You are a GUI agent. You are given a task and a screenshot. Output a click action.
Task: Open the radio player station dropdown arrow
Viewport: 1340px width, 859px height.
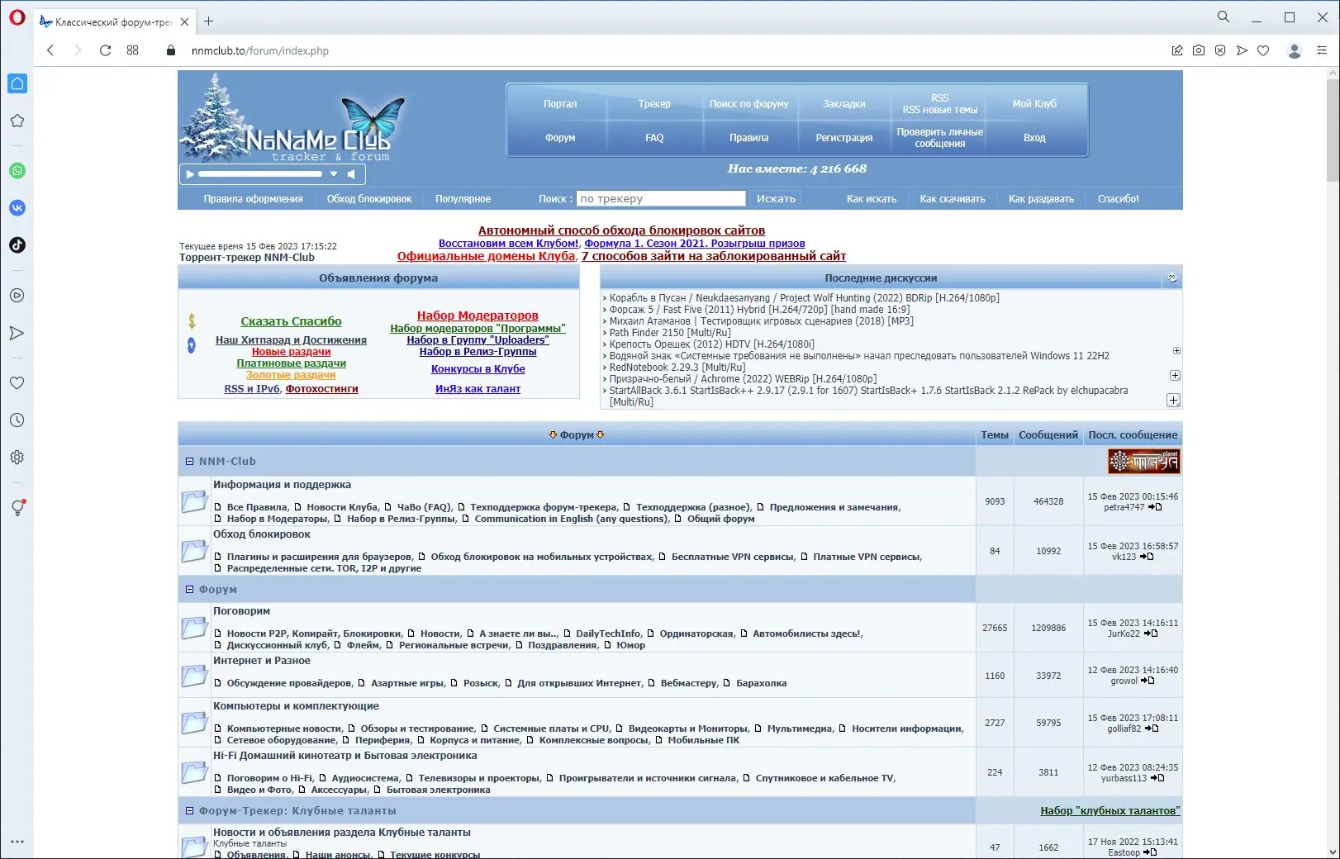pos(334,174)
